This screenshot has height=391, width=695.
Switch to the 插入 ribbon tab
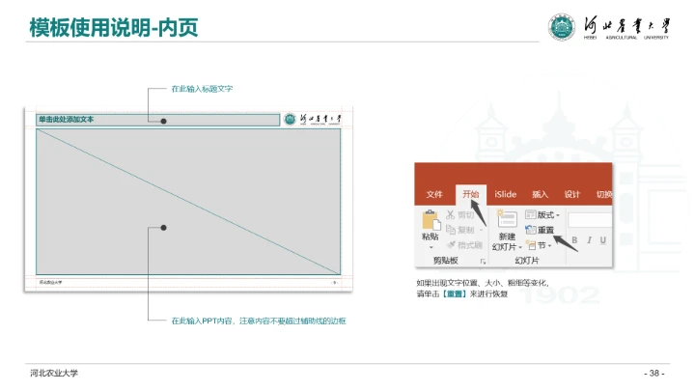pos(540,194)
